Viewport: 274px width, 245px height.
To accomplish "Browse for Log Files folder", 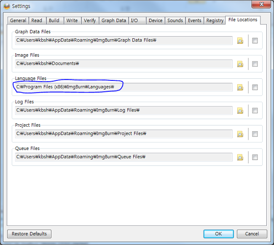I will pyautogui.click(x=240, y=111).
